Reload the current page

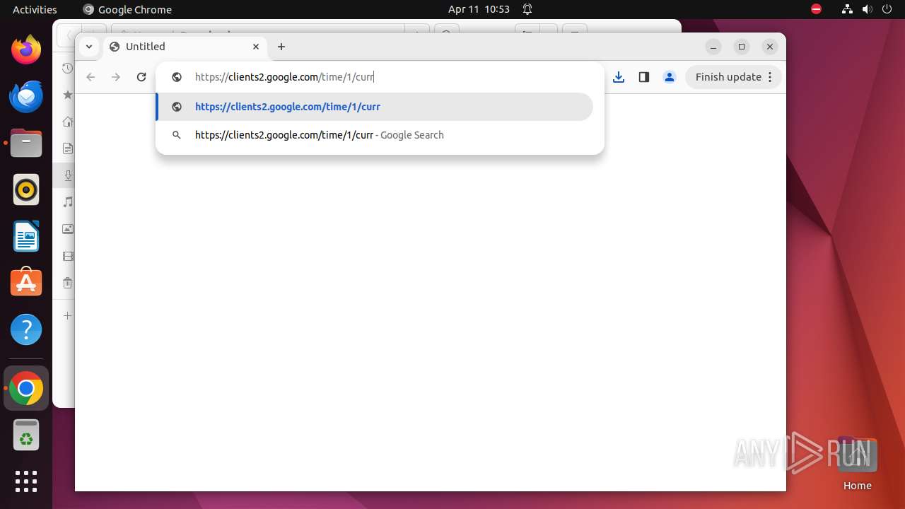[141, 77]
